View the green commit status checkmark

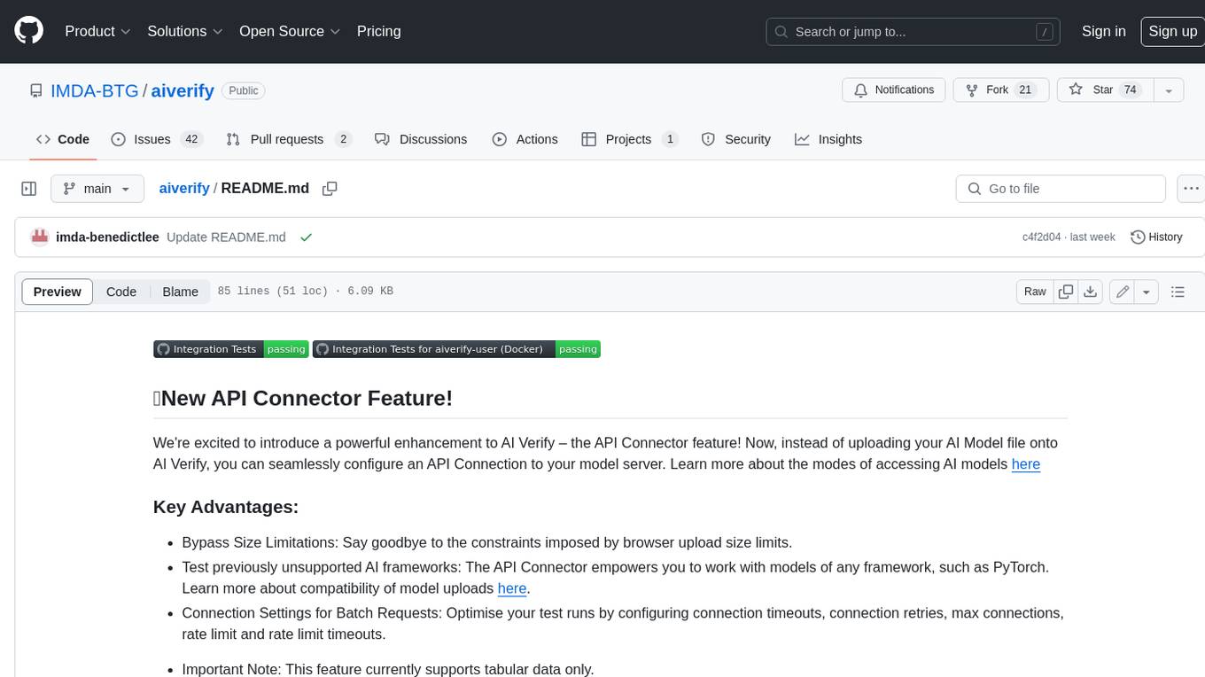[x=307, y=237]
